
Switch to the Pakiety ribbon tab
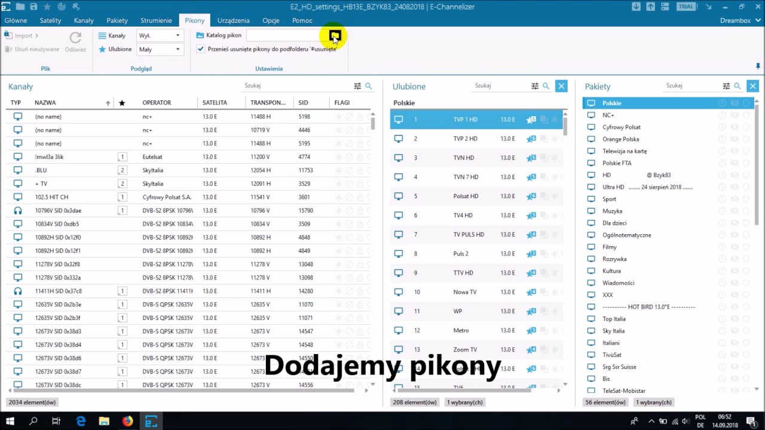[x=117, y=20]
